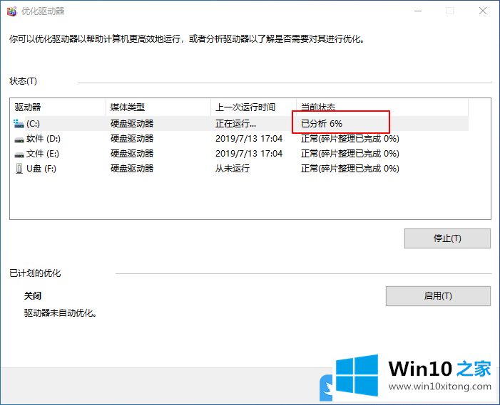
Task: Click 已分析 6% status of C: drive
Action: [322, 123]
